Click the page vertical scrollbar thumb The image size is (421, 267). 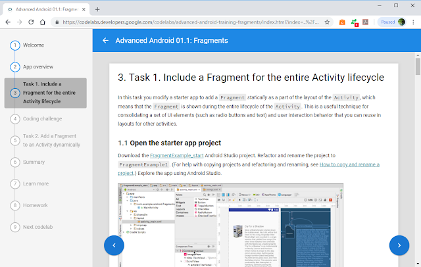click(418, 66)
